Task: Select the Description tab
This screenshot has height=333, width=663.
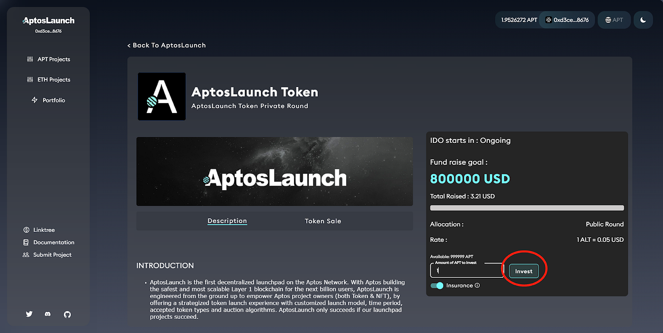Action: tap(227, 221)
